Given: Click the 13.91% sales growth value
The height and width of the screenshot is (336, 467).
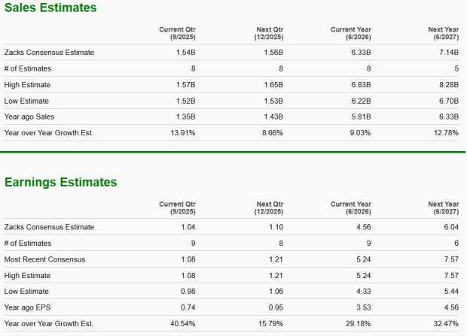Looking at the screenshot, I should pyautogui.click(x=182, y=133).
